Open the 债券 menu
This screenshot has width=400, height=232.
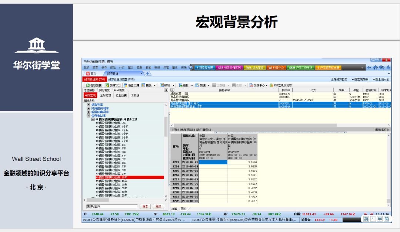pos(104,68)
